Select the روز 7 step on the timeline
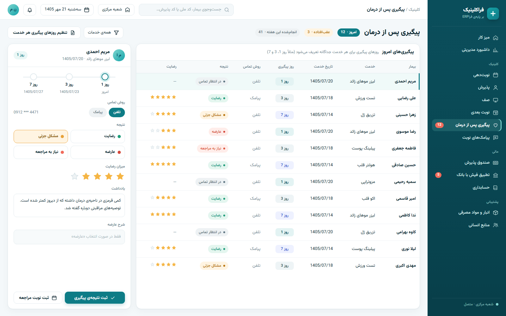The height and width of the screenshot is (316, 506). point(34,77)
